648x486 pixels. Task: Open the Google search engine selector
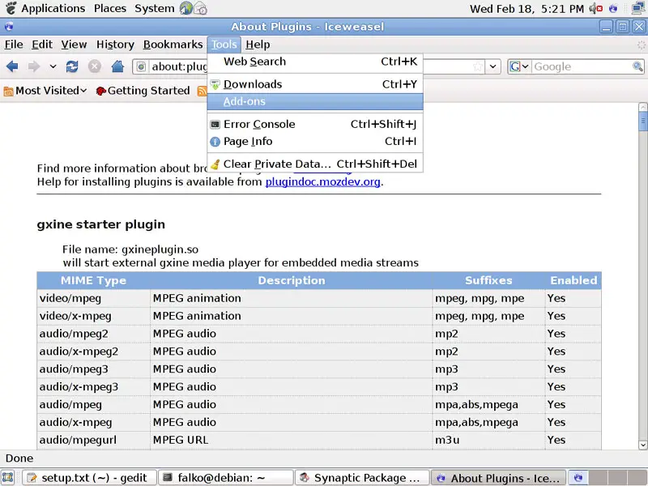click(518, 66)
